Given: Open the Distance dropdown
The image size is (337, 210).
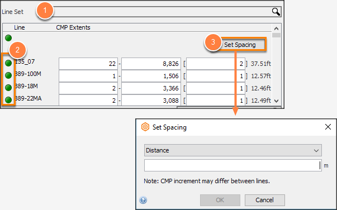Looking at the screenshot, I should point(233,150).
